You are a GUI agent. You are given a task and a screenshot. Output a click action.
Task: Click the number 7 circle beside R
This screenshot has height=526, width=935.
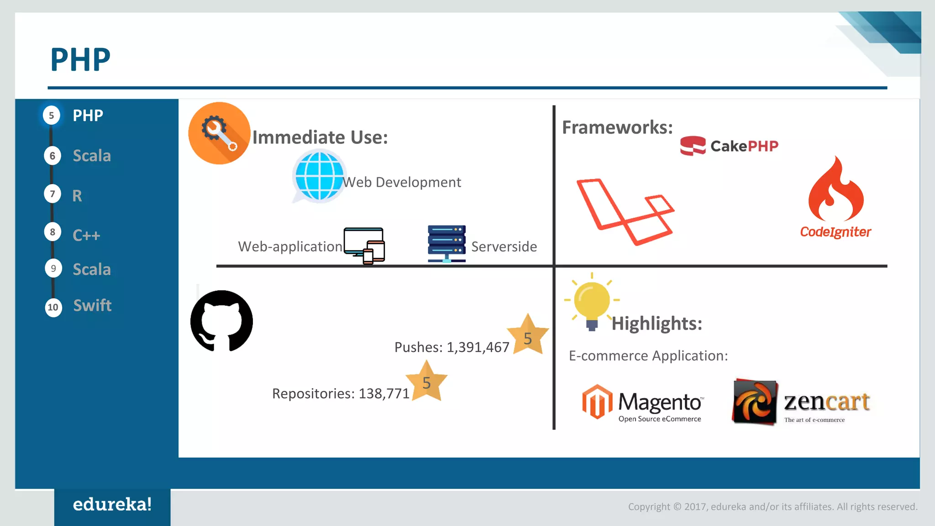[x=53, y=194]
